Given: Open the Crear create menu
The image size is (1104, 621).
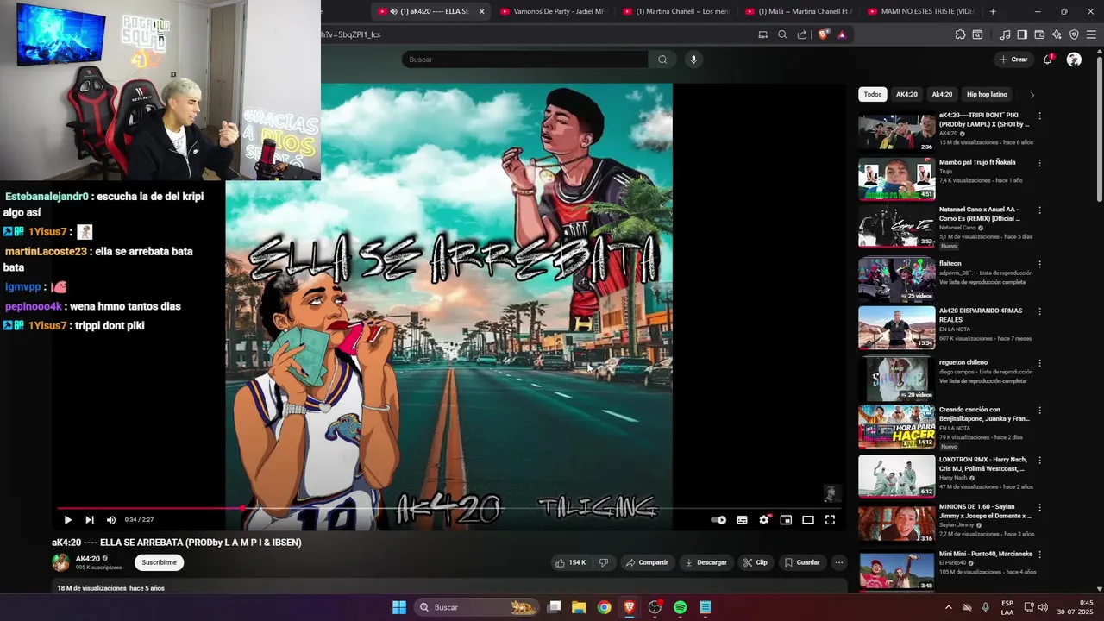Looking at the screenshot, I should click(1013, 60).
